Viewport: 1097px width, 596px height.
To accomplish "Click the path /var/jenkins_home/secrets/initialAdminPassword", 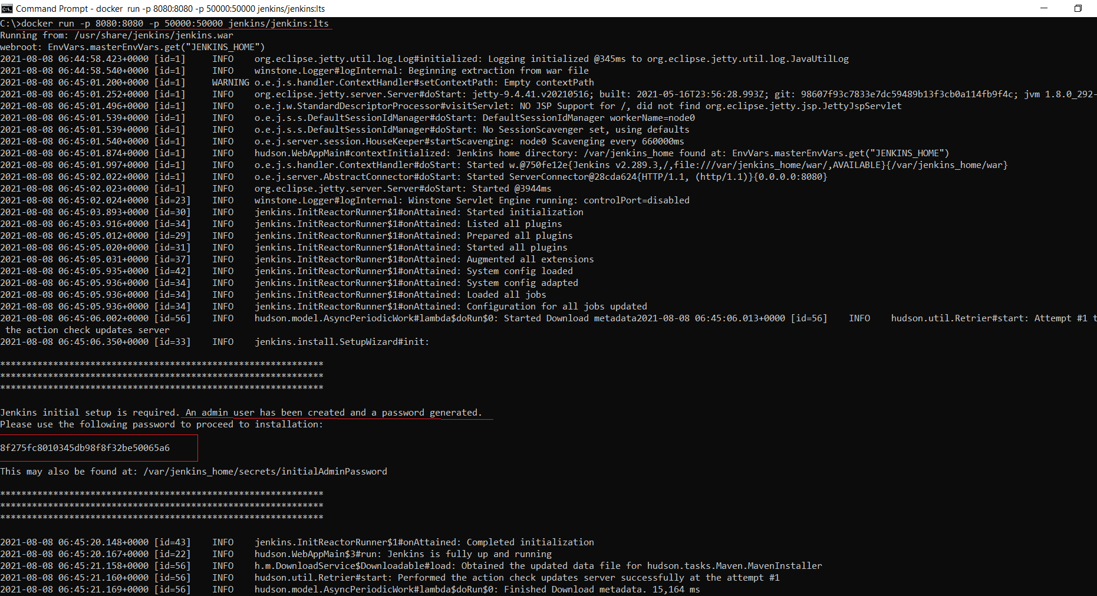I will [x=265, y=472].
